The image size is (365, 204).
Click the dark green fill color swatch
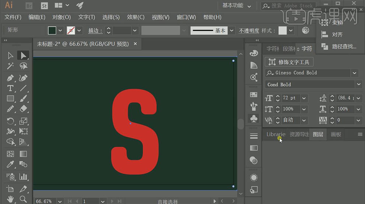52,31
